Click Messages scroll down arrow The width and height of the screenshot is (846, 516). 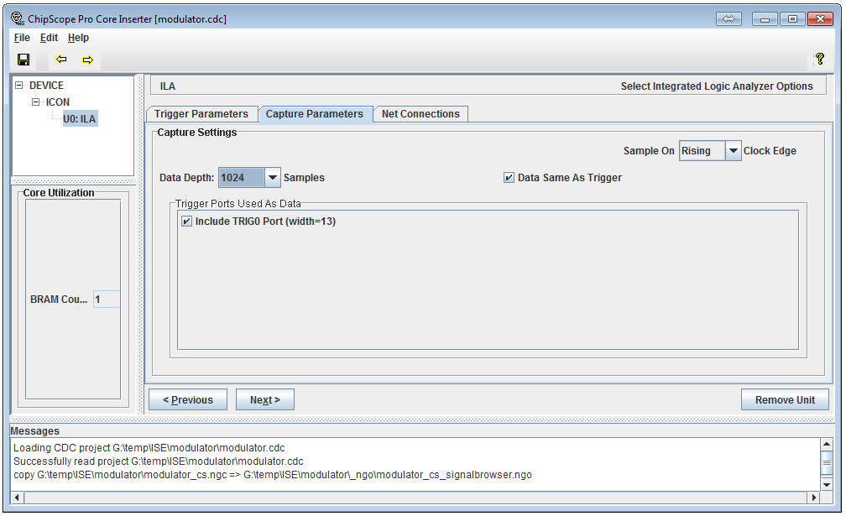(827, 485)
